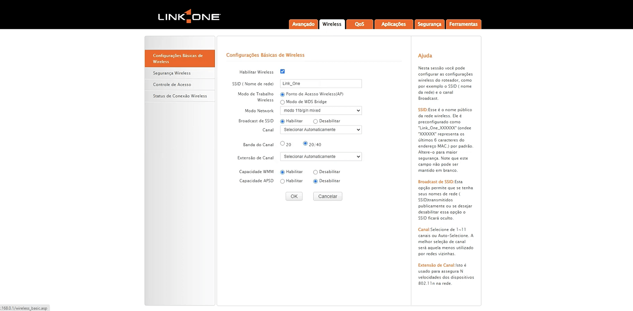Go to the Segurança tab
The image size is (633, 311).
429,24
